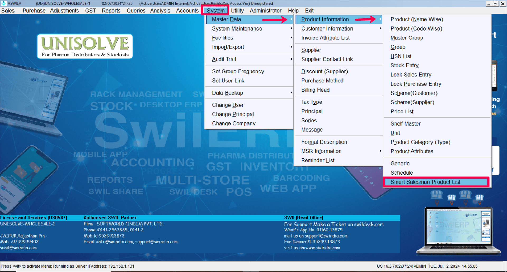Open the GST menu
Image resolution: width=507 pixels, height=272 pixels.
[x=90, y=11]
